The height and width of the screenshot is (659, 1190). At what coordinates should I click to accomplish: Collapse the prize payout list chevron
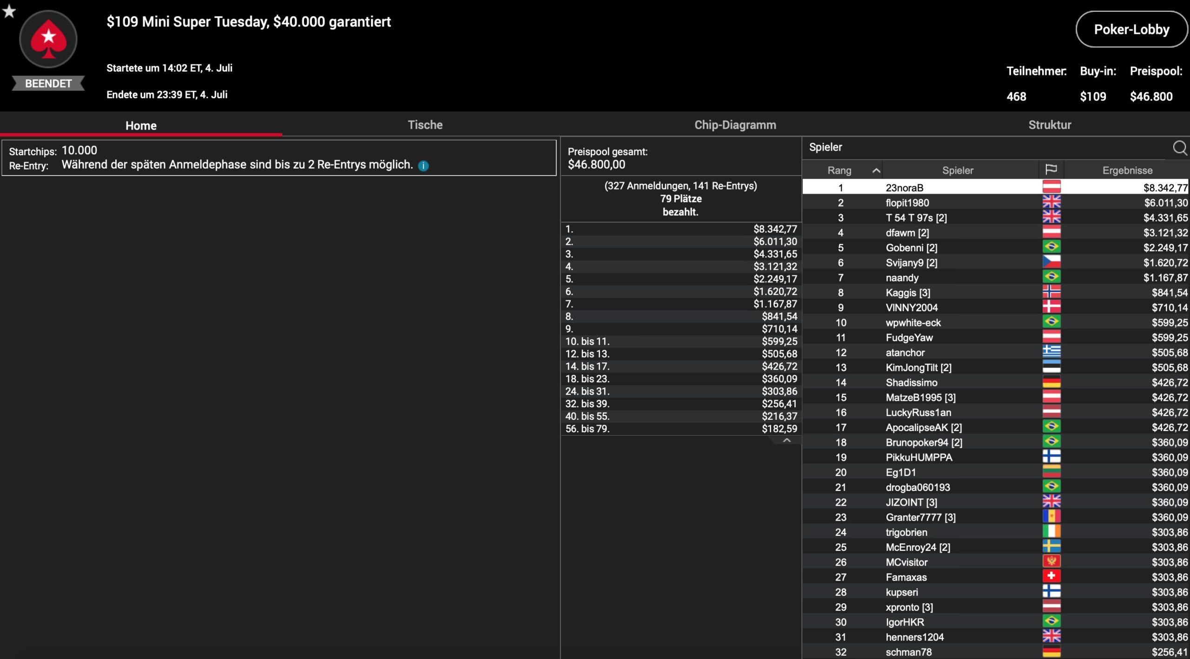pos(787,440)
